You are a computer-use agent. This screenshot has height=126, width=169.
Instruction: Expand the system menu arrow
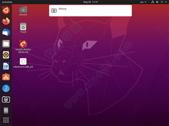point(166,2)
